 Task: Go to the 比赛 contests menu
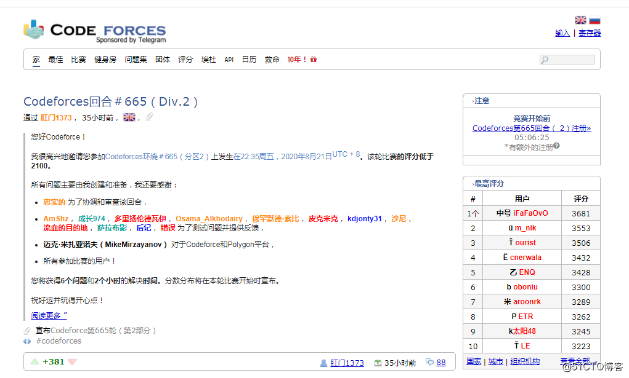coord(78,60)
